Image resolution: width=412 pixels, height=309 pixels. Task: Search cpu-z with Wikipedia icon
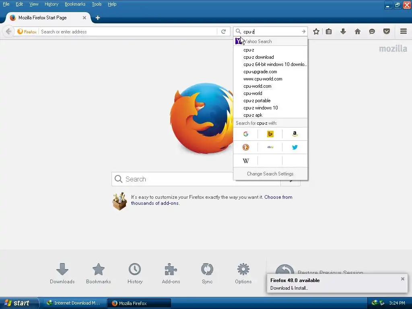[246, 161]
